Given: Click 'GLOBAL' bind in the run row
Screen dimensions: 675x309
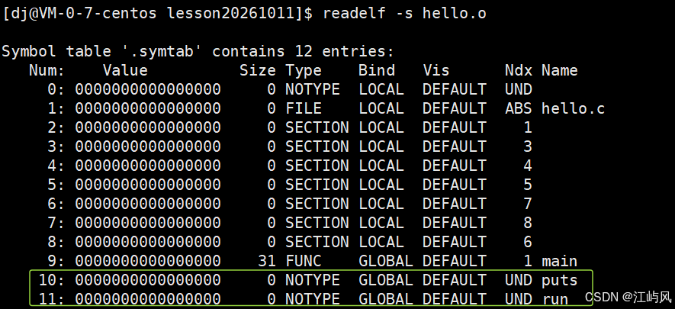Looking at the screenshot, I should [386, 298].
